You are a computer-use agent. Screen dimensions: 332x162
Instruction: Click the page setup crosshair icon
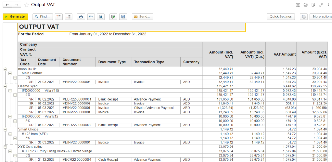91,16
